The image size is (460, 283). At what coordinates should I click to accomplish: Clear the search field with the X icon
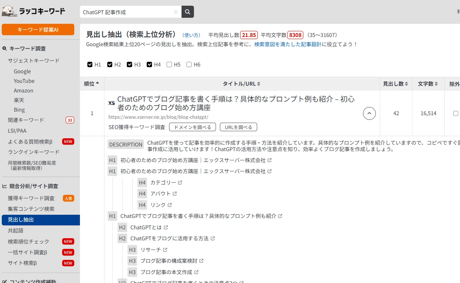point(175,12)
